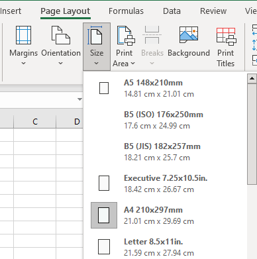The width and height of the screenshot is (257, 259).
Task: Click the '21.01 cm x 29.69 cm' dimensions text
Action: pyautogui.click(x=159, y=221)
